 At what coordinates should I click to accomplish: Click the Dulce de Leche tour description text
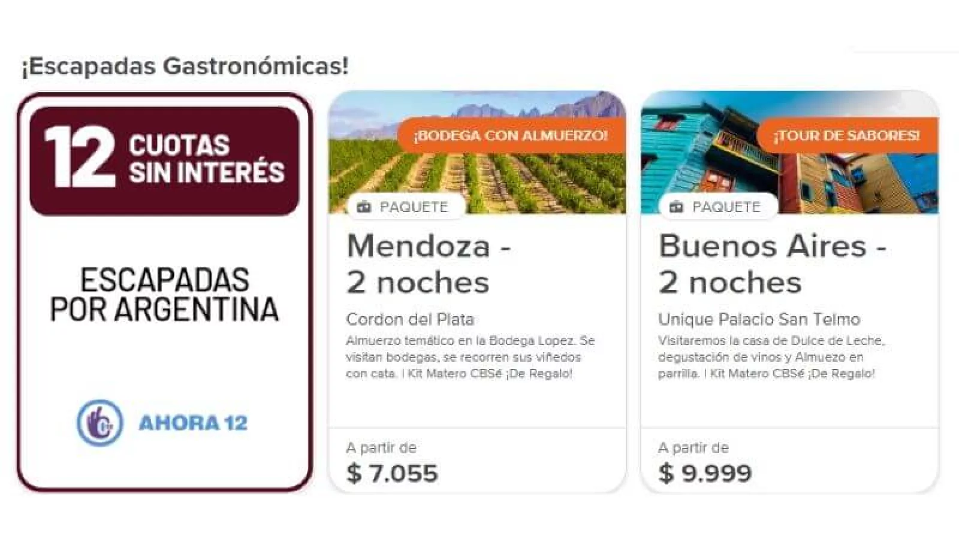pyautogui.click(x=771, y=357)
